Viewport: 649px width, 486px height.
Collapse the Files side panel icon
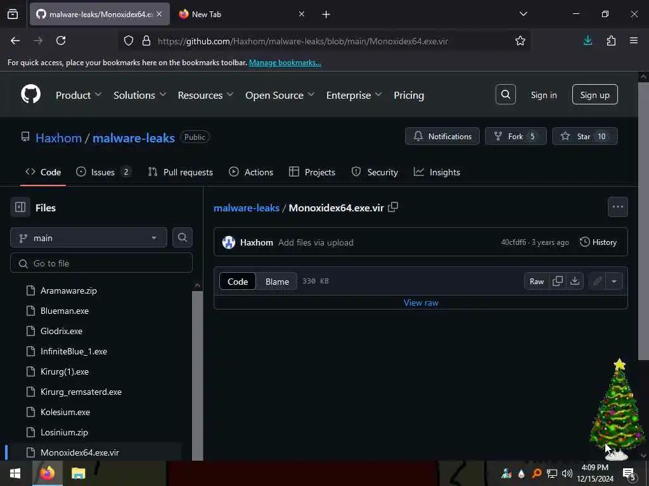(20, 207)
